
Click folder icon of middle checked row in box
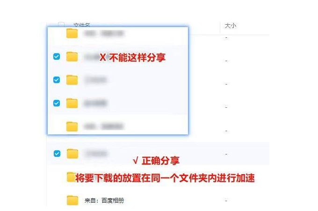[x=72, y=80]
